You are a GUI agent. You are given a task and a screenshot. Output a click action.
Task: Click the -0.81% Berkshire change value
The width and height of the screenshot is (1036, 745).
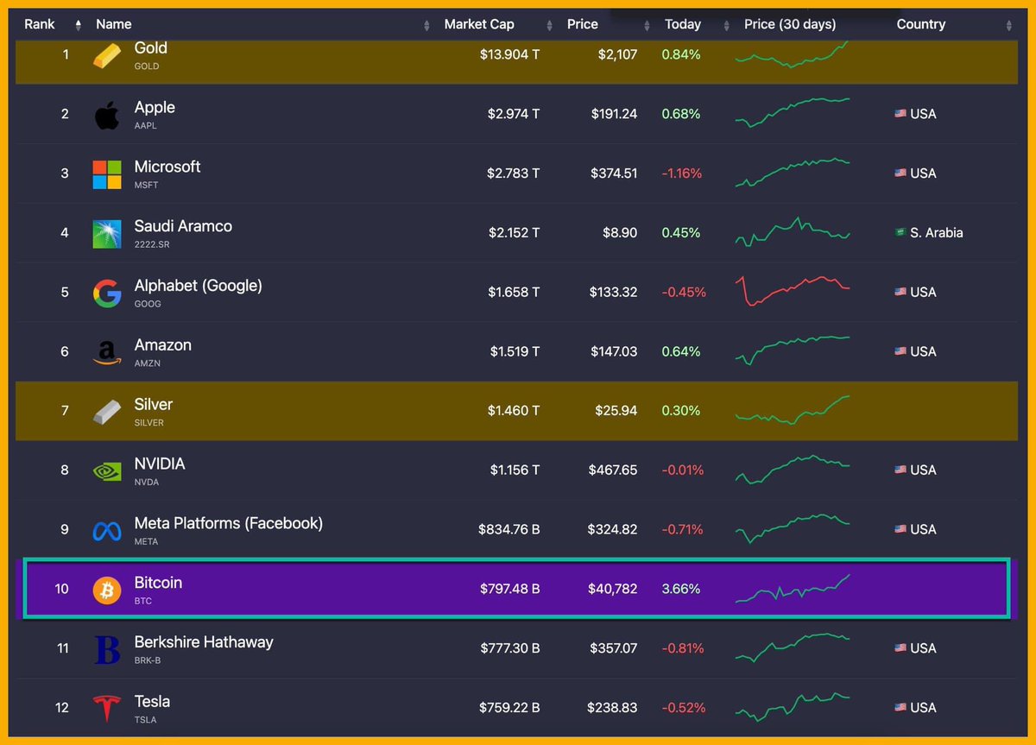tap(683, 648)
